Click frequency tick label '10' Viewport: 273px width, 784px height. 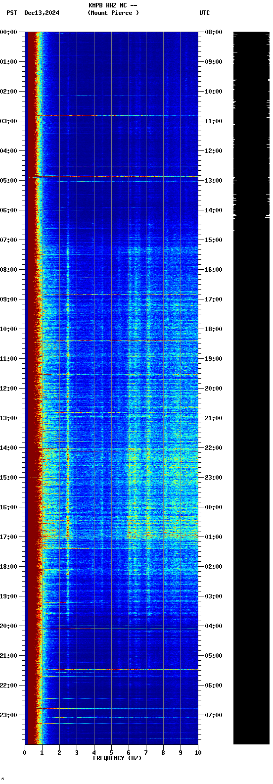198,753
